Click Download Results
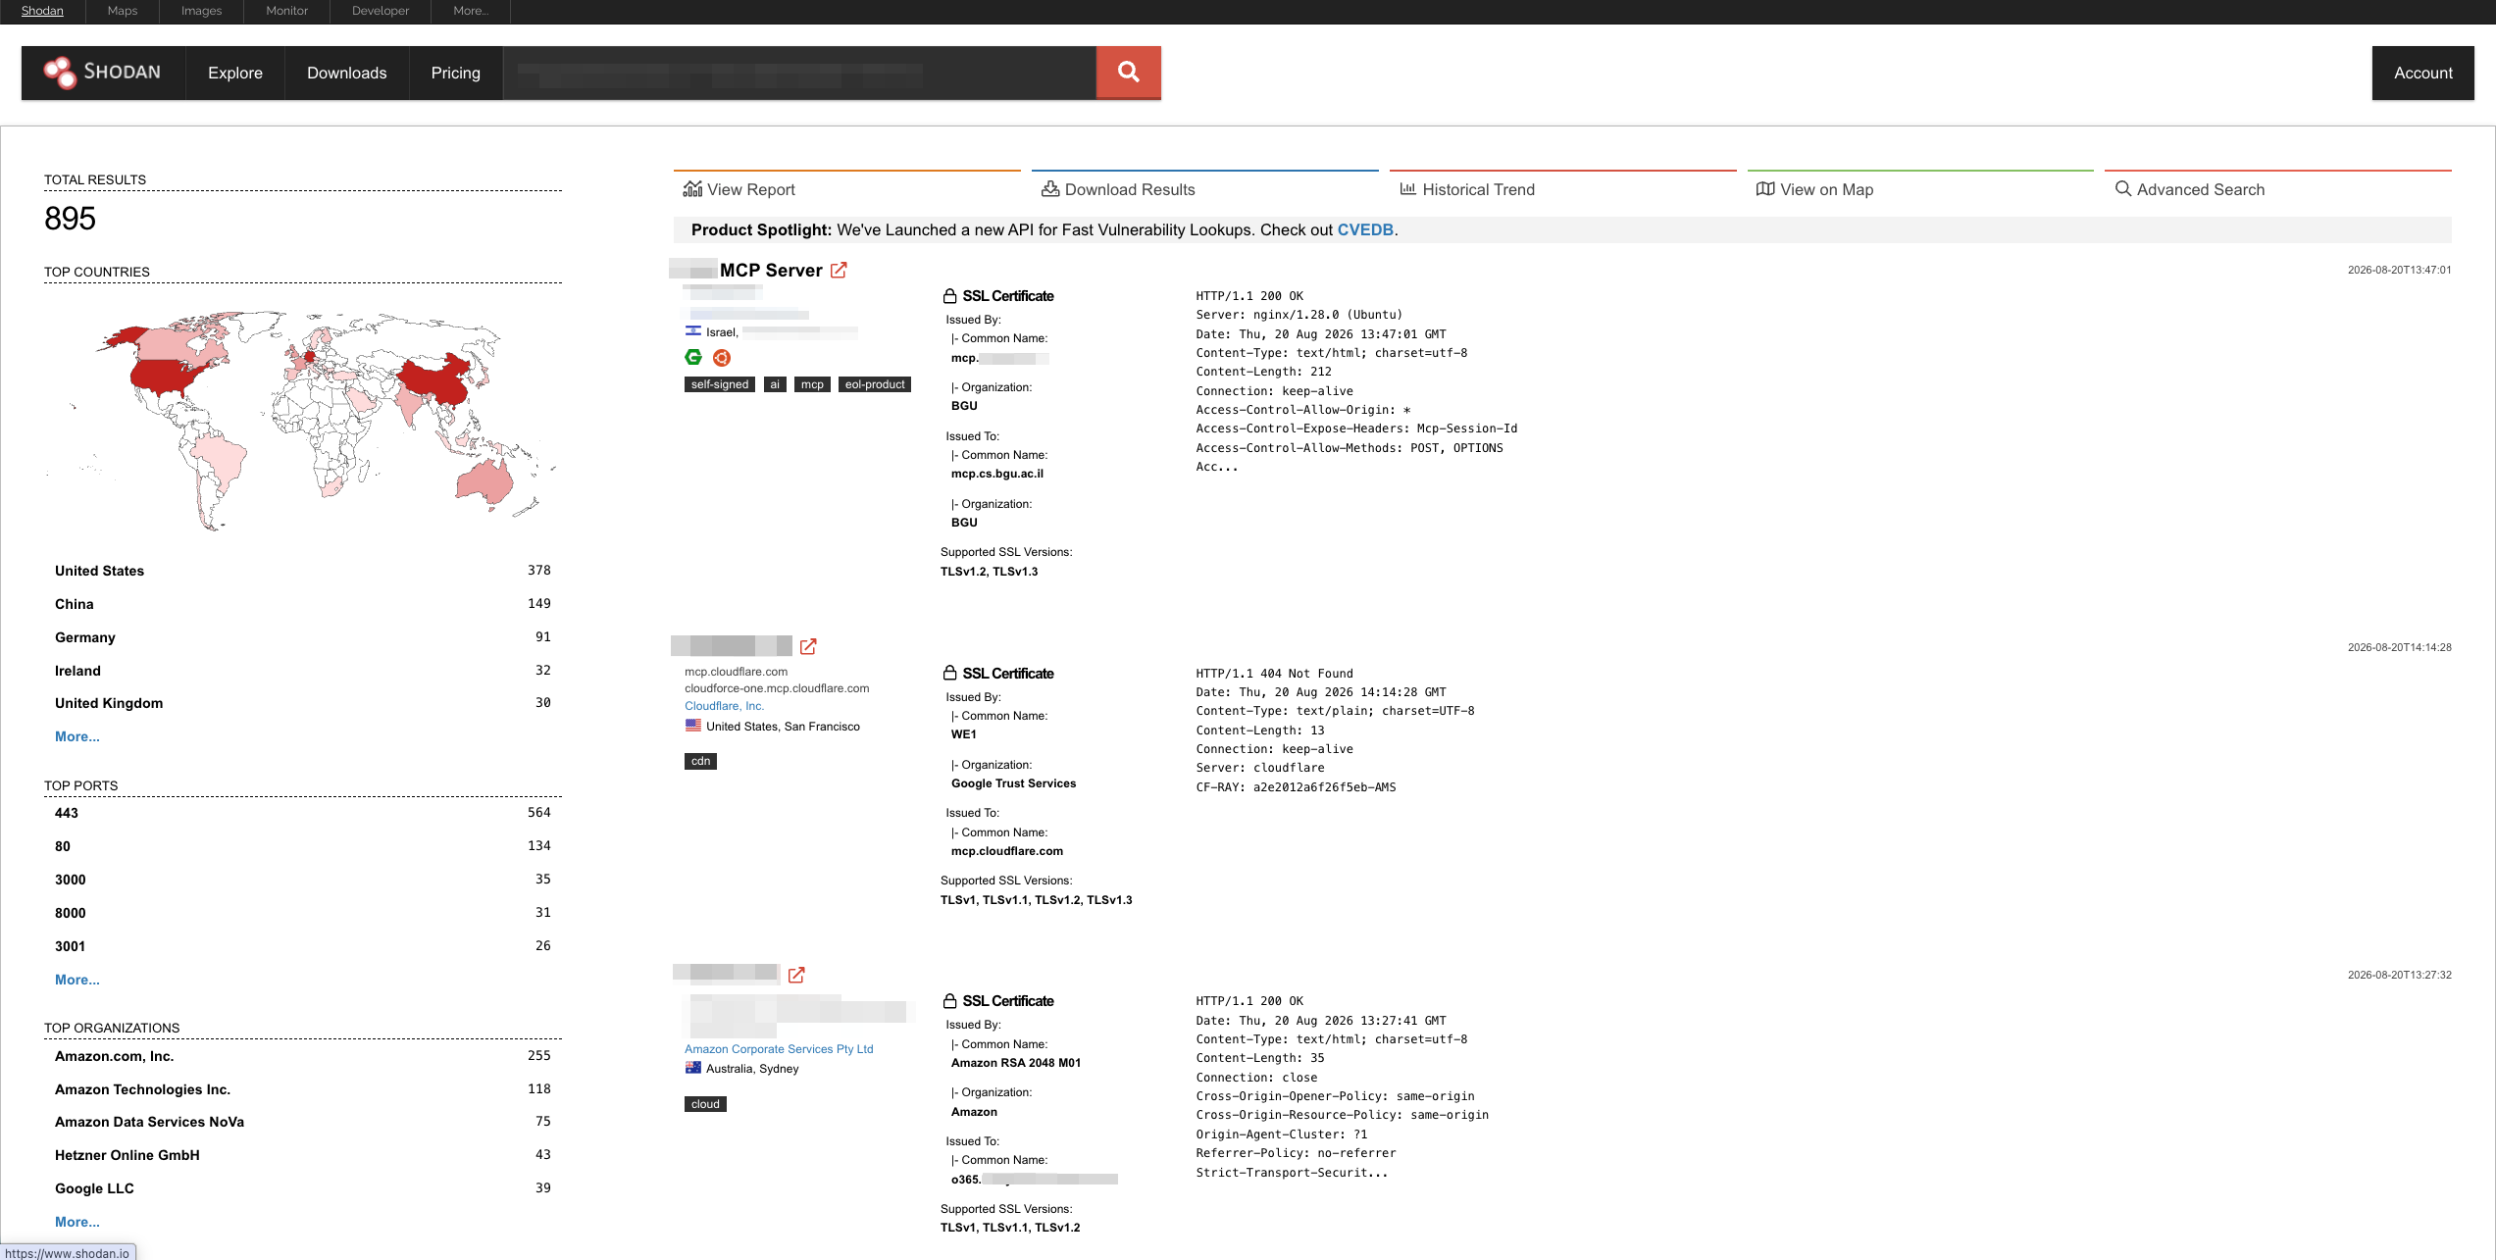The width and height of the screenshot is (2496, 1260). [x=1118, y=189]
